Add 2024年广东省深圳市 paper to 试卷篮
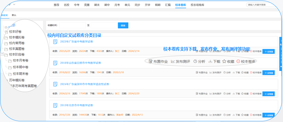Viewport: 283px width, 122px height. (269, 94)
